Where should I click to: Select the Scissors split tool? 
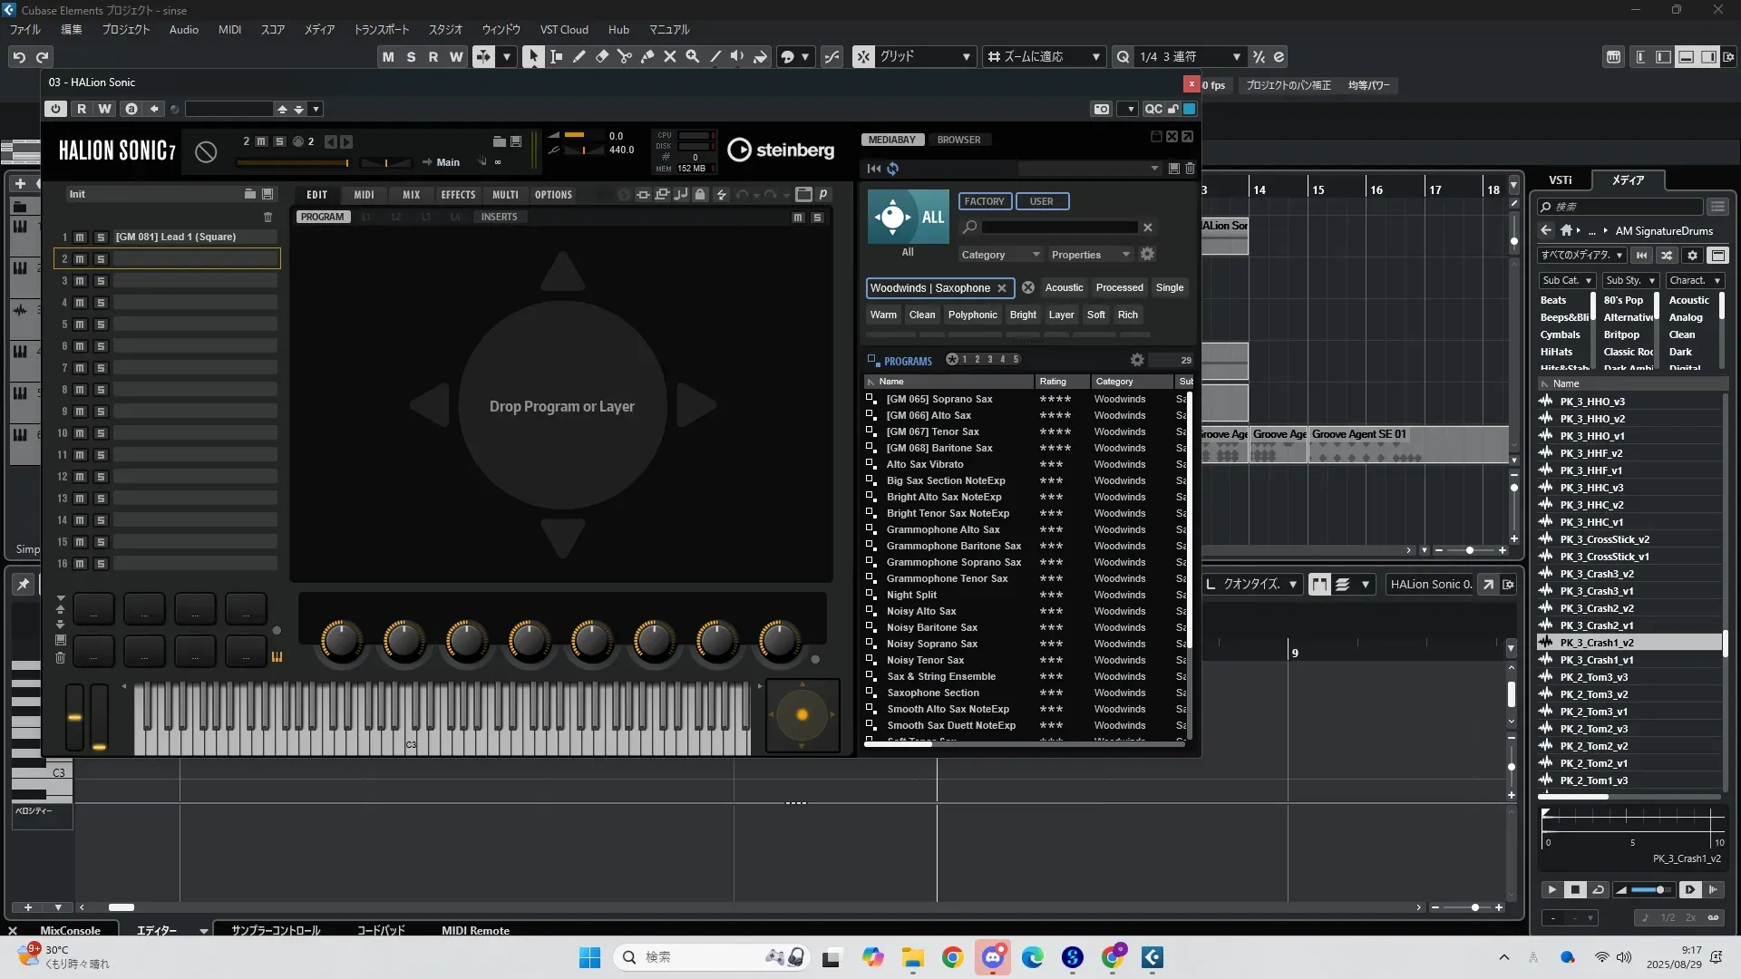(625, 56)
